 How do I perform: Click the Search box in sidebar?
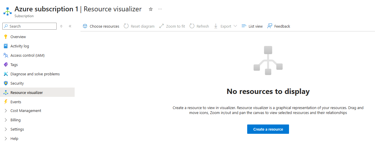pyautogui.click(x=29, y=26)
